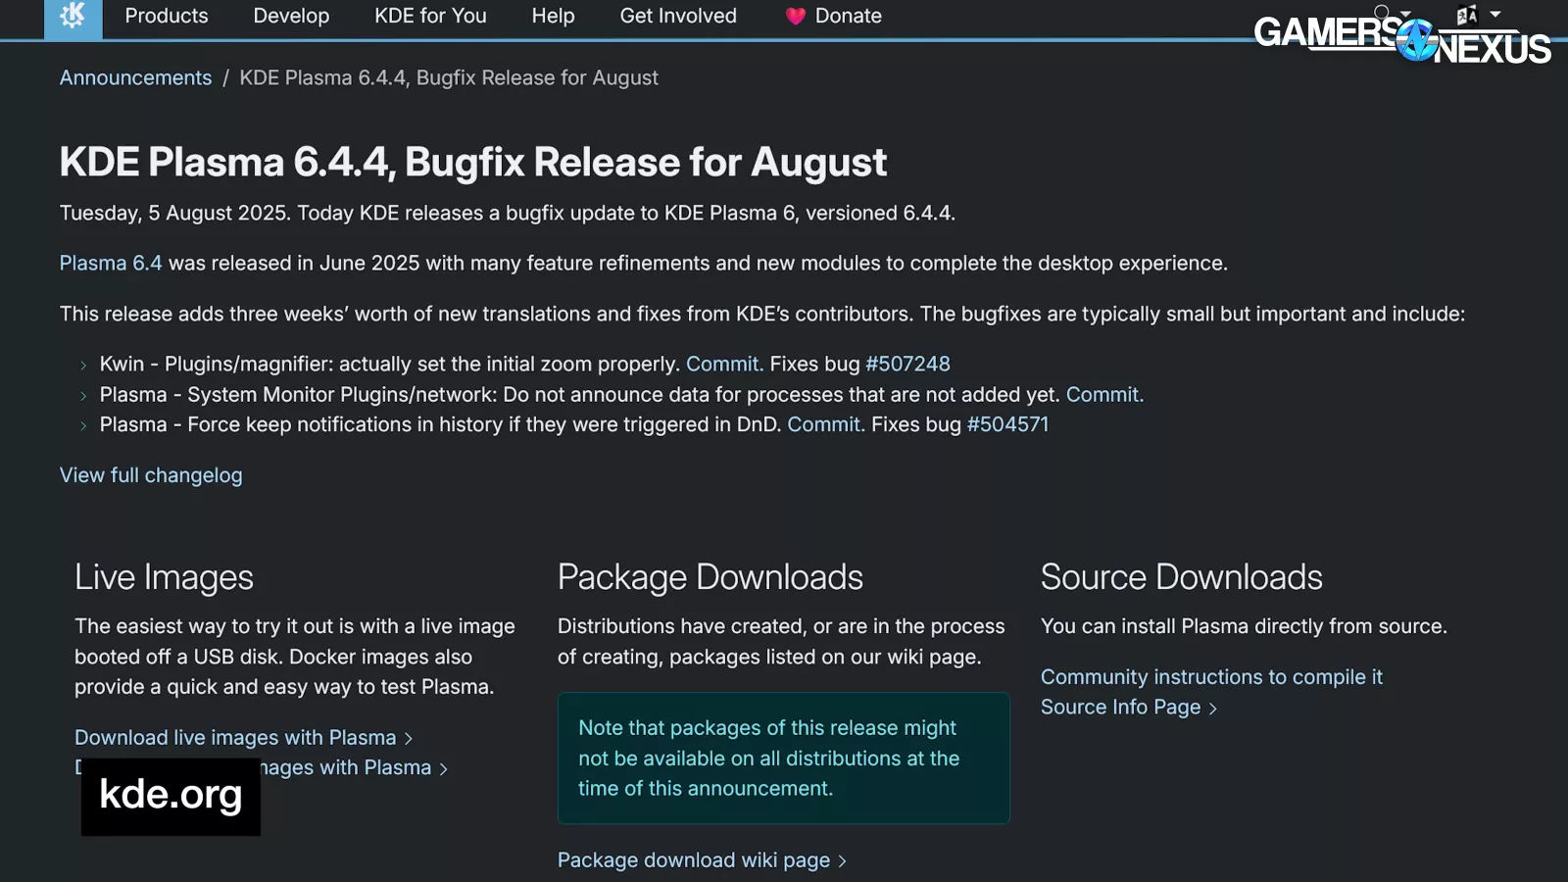Open the Develop menu
This screenshot has height=882, width=1568.
point(291,17)
